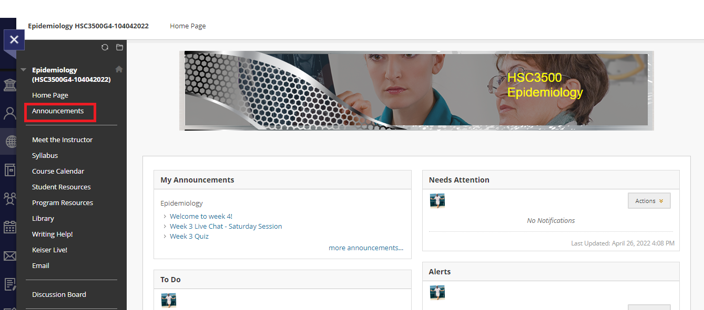Viewport: 704px width, 310px height.
Task: Collapse the Epidemiology course menu triangle
Action: 23,70
